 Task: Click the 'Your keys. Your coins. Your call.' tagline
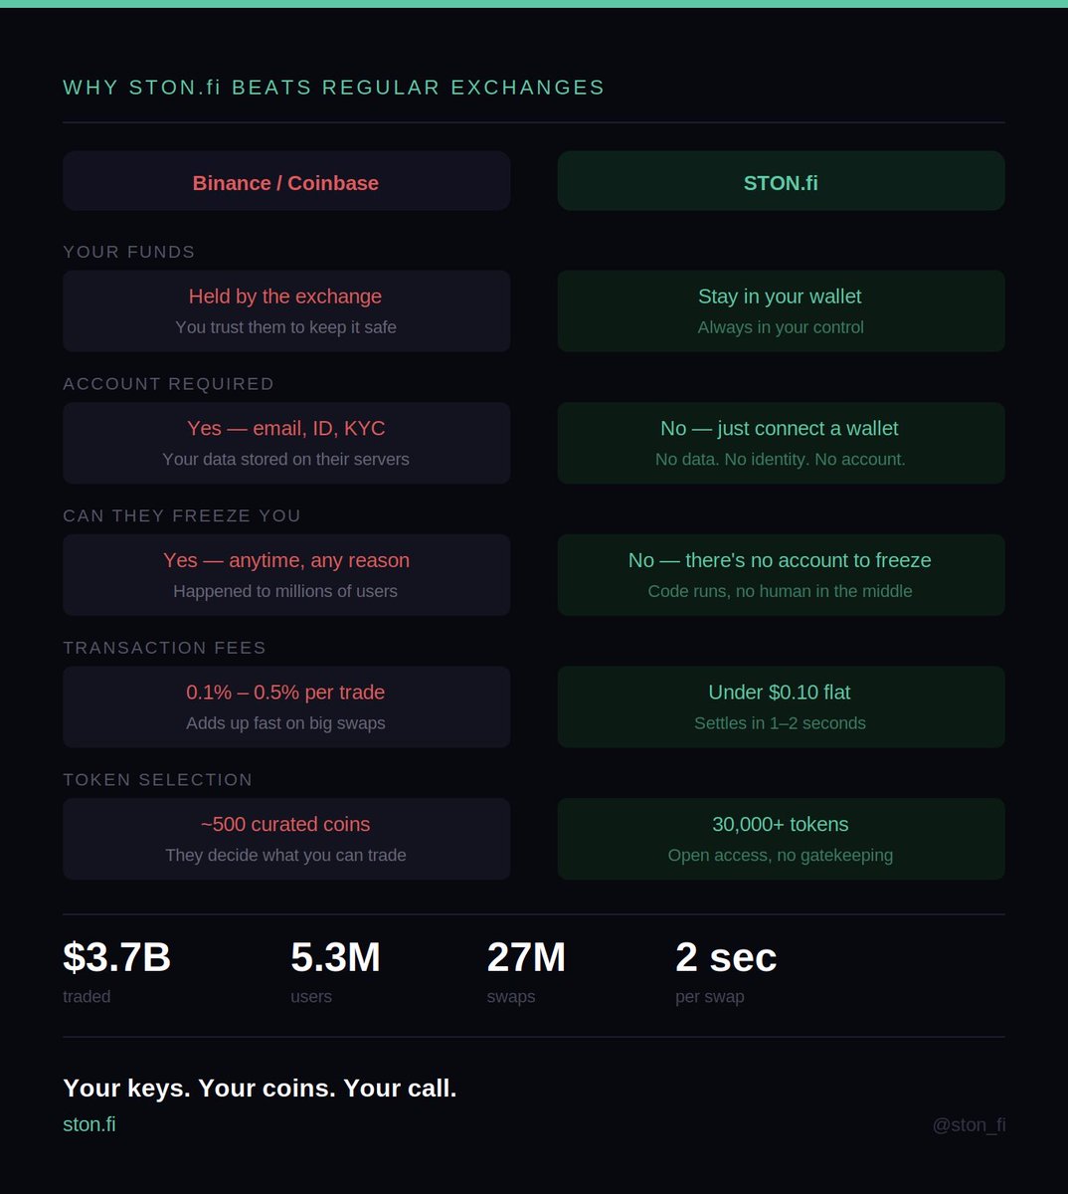[x=260, y=1088]
